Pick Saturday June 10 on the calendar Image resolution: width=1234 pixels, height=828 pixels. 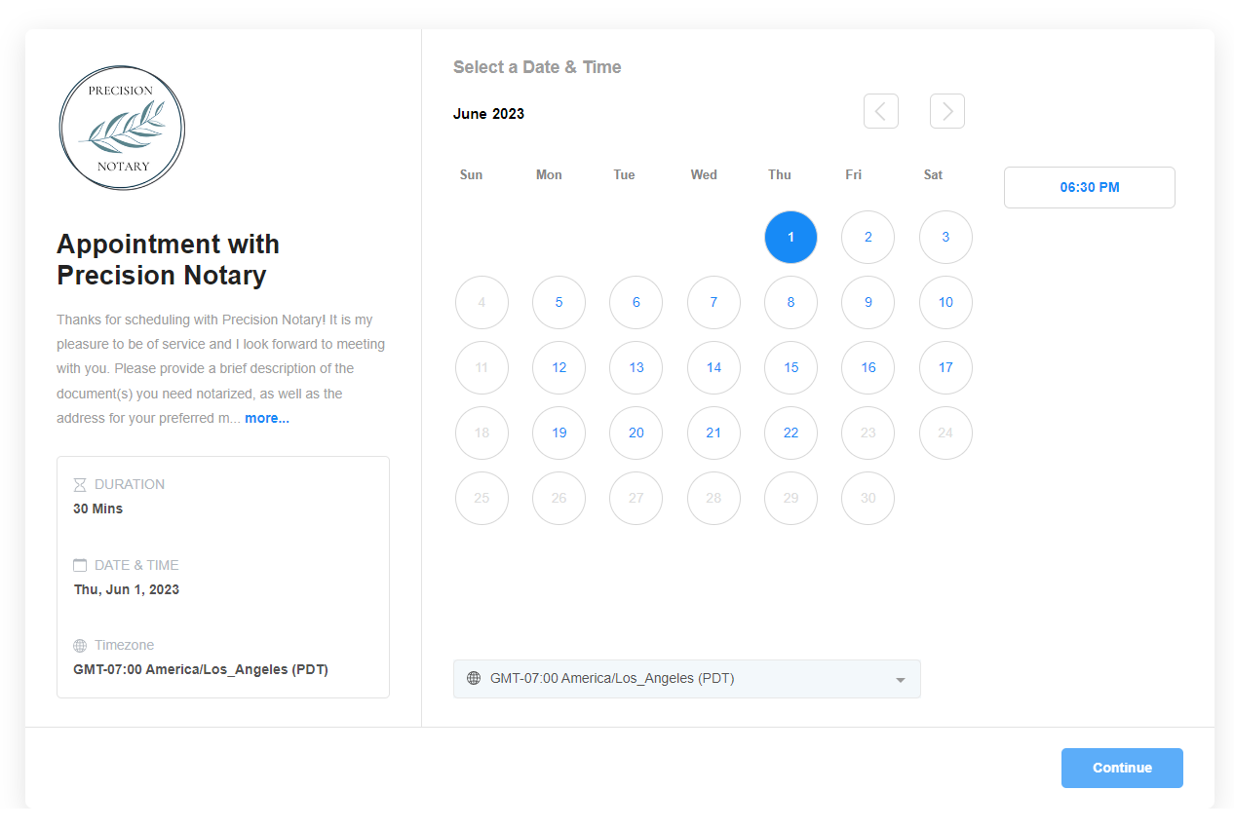pos(945,302)
